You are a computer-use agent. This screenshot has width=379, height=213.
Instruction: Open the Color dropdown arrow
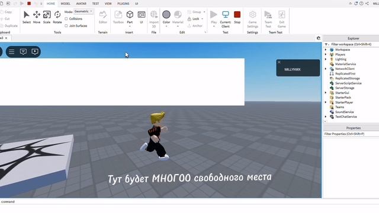click(166, 26)
